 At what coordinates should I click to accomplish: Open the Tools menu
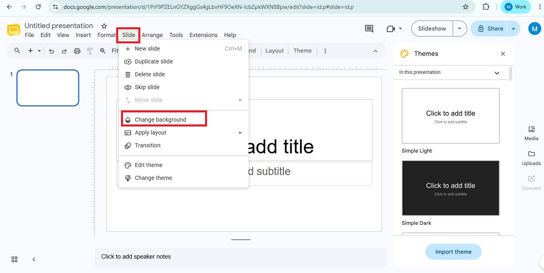tap(176, 35)
